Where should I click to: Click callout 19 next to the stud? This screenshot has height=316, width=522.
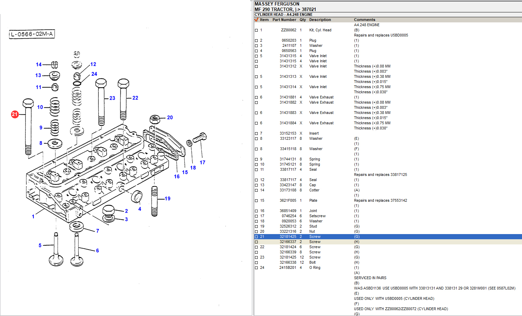(x=168, y=199)
